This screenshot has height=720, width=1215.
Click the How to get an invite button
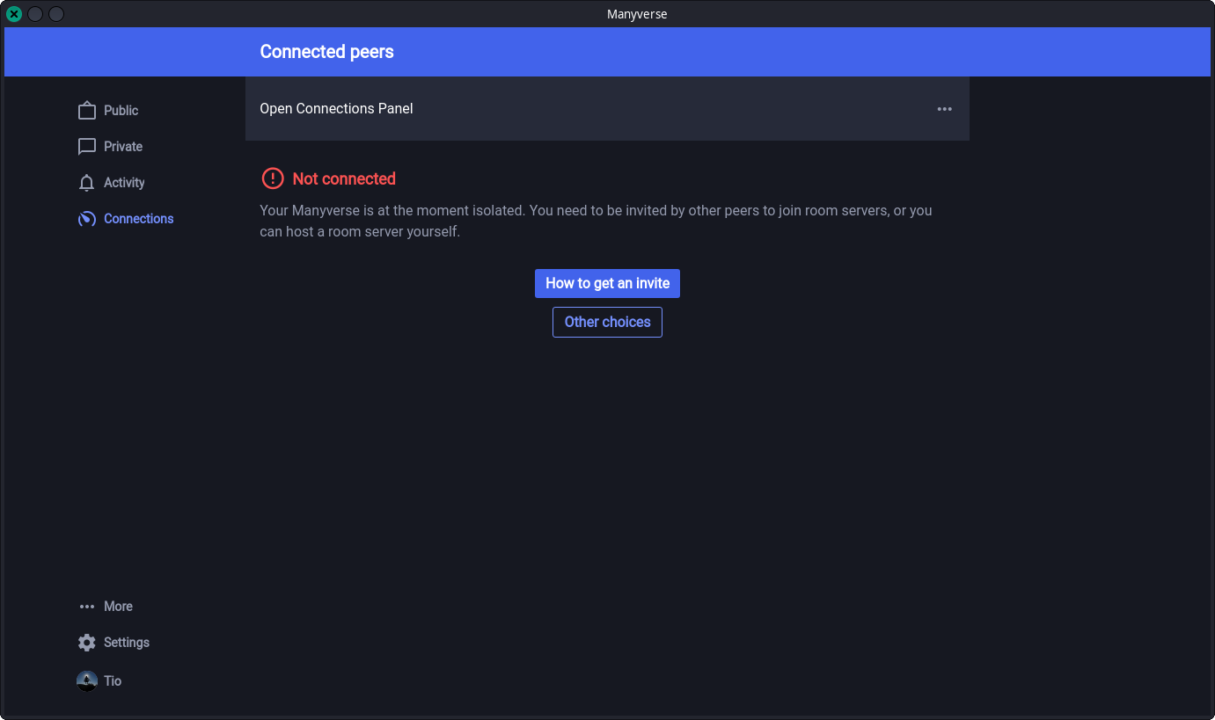[x=607, y=283]
